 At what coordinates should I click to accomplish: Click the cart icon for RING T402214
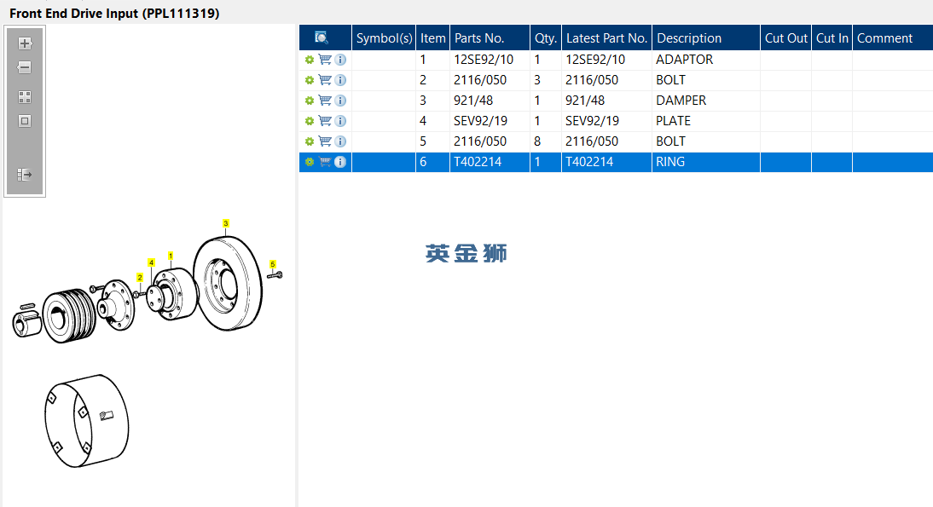click(325, 162)
